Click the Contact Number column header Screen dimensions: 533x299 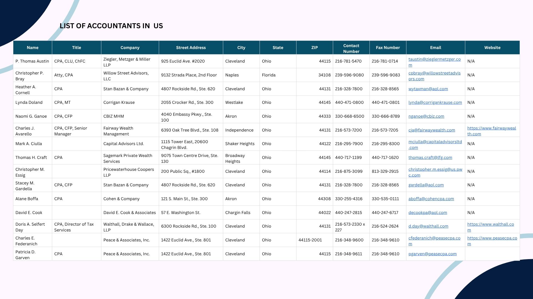point(351,48)
